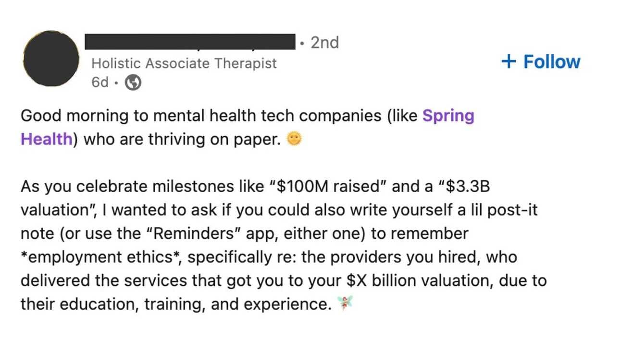621x350 pixels.
Task: Click the fairy emoji ending the post
Action: pos(345,303)
